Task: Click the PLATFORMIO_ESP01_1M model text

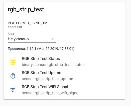Action: click(28, 23)
